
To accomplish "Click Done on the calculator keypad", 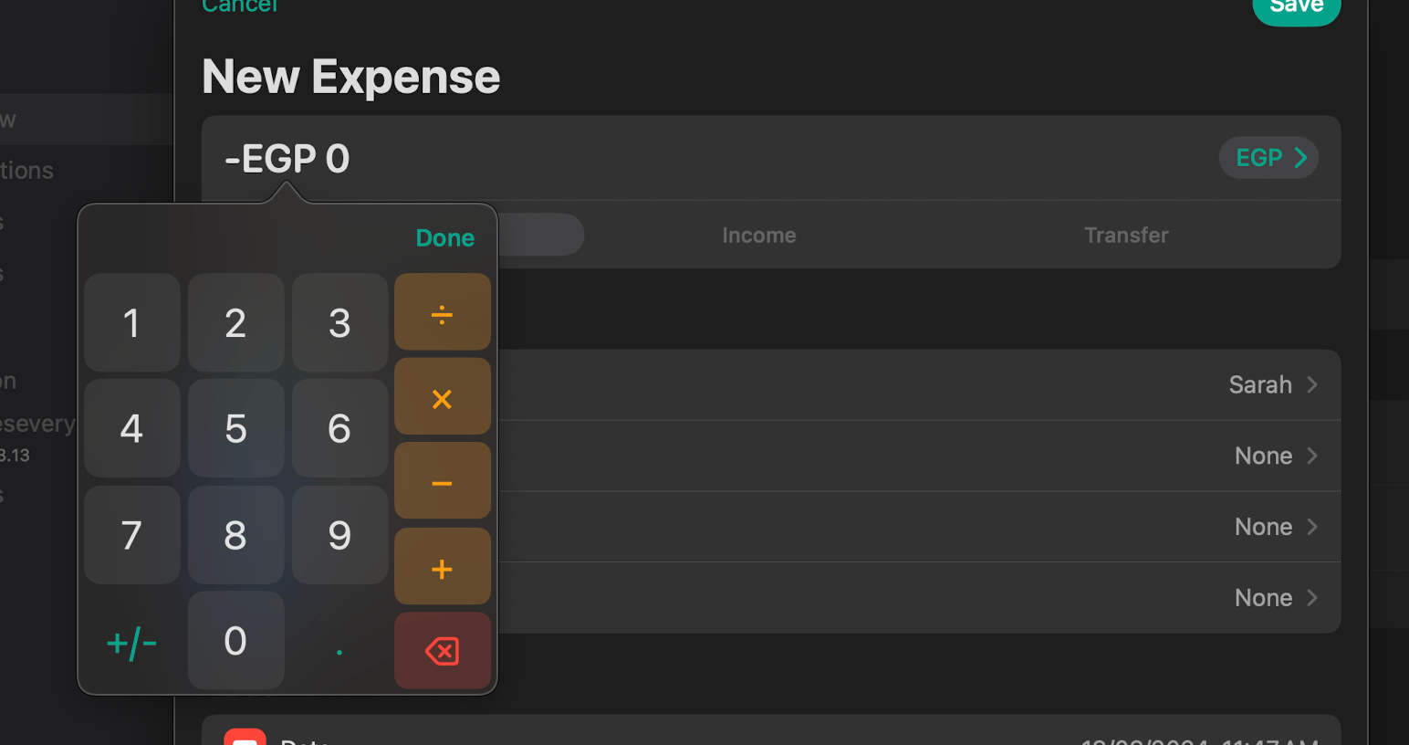I will point(445,238).
